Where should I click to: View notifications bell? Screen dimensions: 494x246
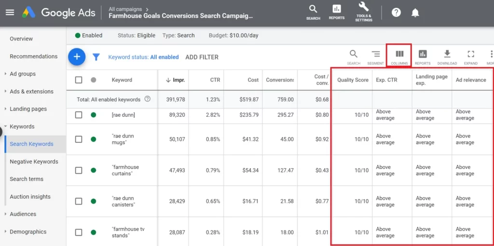click(x=415, y=13)
